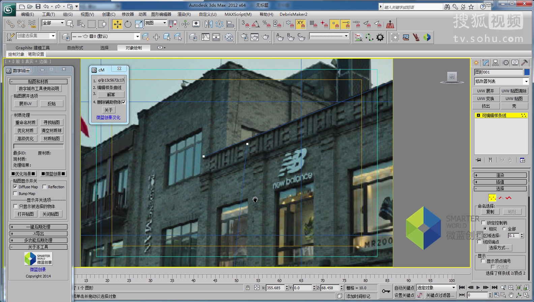Screen dimensions: 534x302
Task: Open the 编辑(E) menu
Action: click(27, 14)
